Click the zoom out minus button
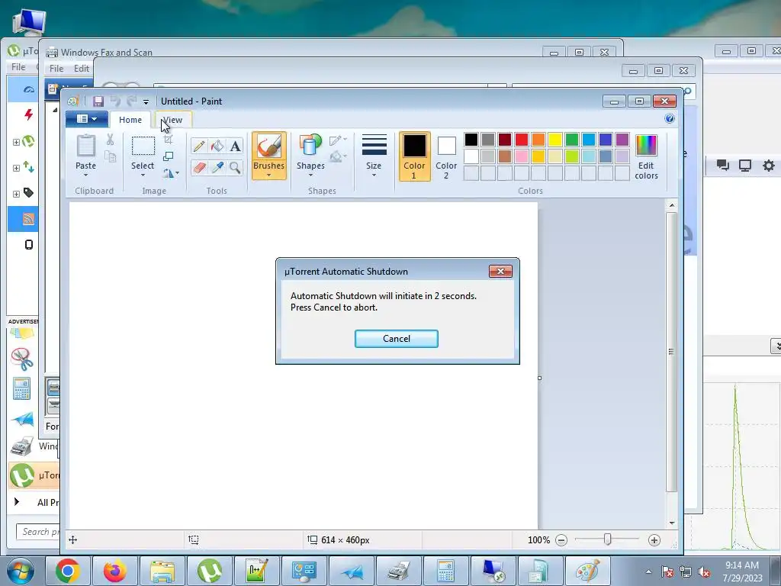The width and height of the screenshot is (781, 586). click(x=561, y=540)
